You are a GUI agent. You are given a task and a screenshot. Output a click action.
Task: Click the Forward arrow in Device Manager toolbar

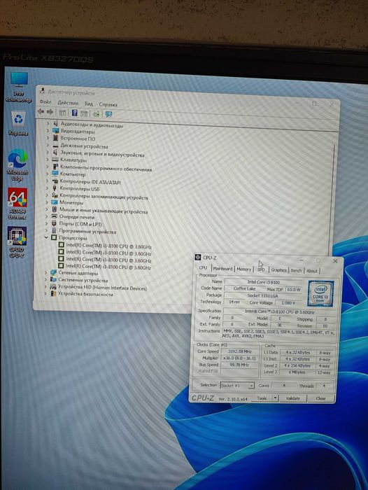coord(50,112)
